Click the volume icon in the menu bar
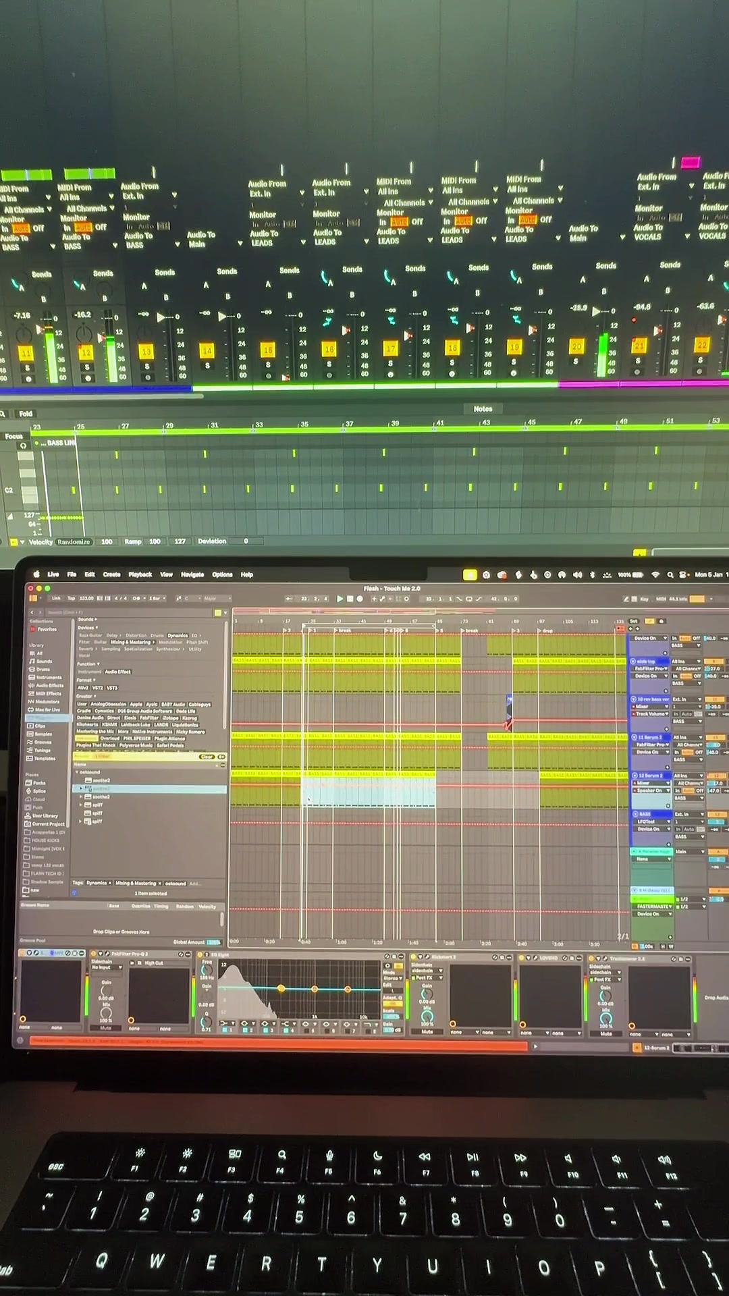The width and height of the screenshot is (729, 1296). click(577, 575)
